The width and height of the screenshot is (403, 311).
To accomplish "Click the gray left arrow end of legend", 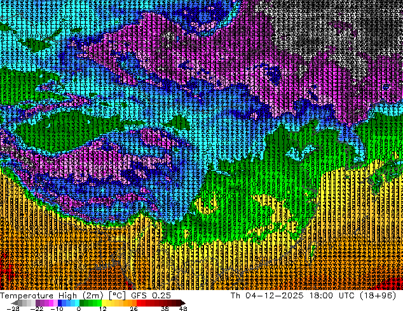I will (x=15, y=303).
